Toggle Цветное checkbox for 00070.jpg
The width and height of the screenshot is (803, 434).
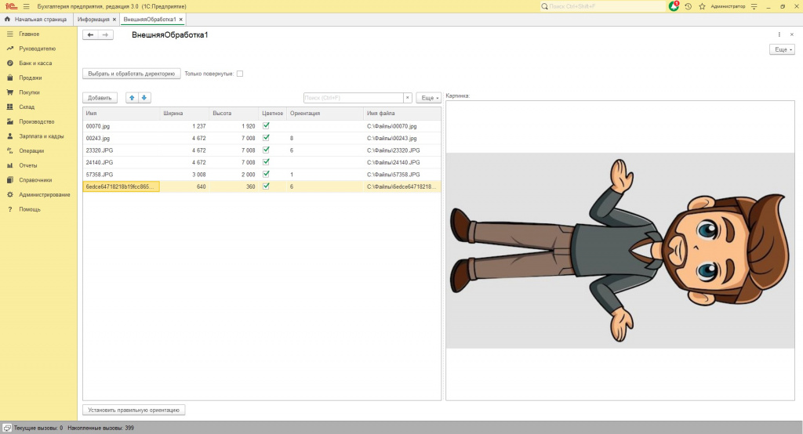[x=266, y=125]
